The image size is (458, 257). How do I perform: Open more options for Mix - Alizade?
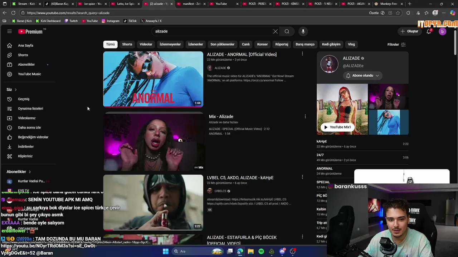(305, 116)
